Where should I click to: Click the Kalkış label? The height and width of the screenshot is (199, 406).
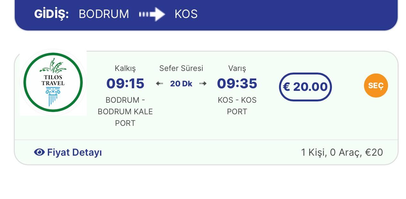[x=125, y=68]
